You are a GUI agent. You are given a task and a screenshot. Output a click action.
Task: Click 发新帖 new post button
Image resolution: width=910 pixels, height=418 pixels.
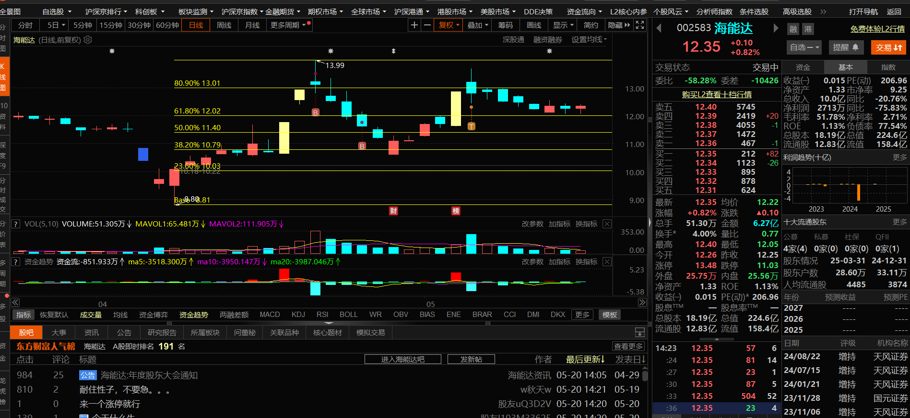coord(471,359)
